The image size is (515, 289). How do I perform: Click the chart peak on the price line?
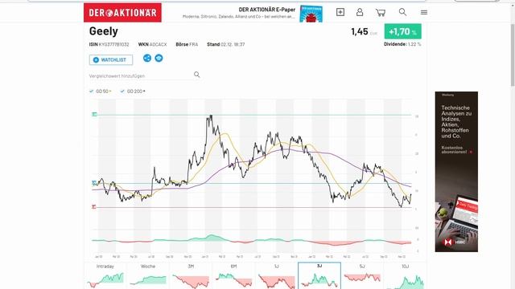[211, 116]
